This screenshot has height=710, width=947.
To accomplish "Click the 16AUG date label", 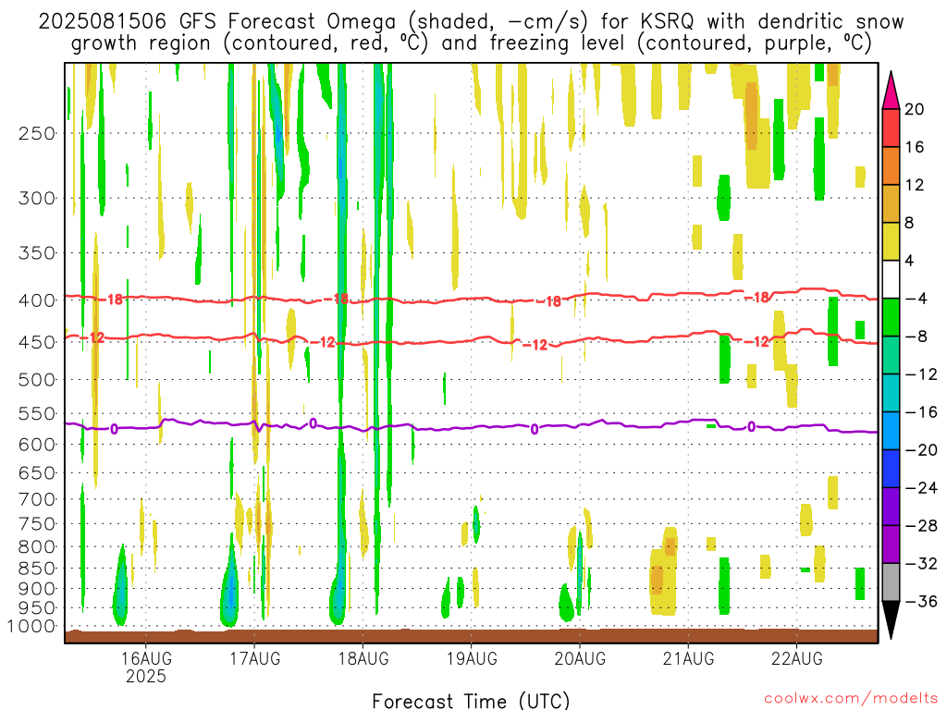I will pyautogui.click(x=145, y=658).
